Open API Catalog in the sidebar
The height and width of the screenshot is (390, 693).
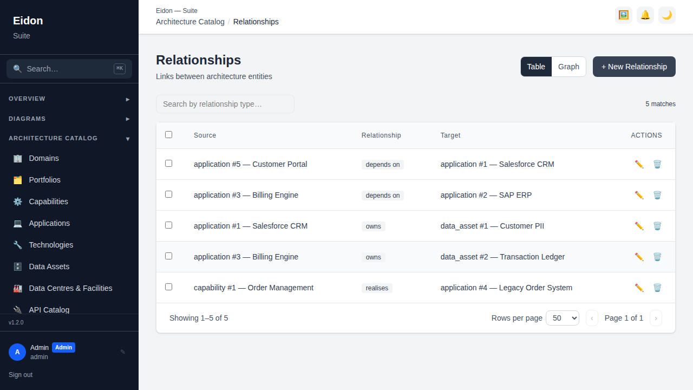click(x=69, y=309)
